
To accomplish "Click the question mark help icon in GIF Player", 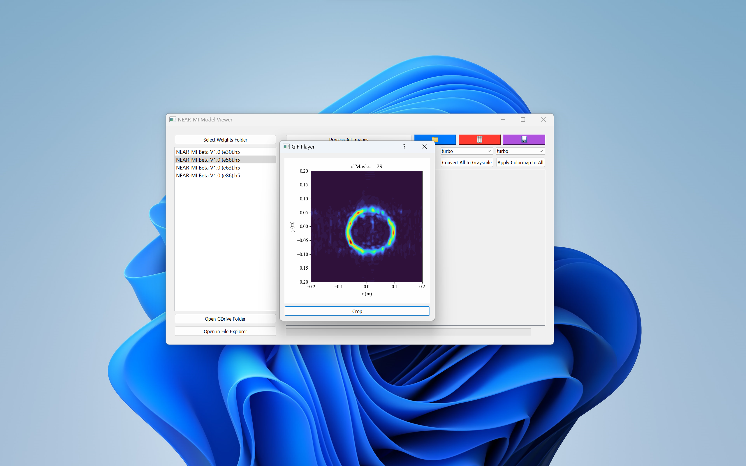I will tap(404, 147).
